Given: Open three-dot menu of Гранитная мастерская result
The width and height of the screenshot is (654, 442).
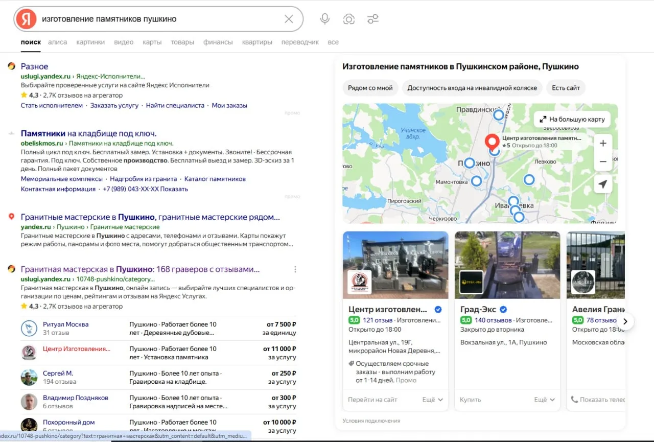Looking at the screenshot, I should click(295, 269).
